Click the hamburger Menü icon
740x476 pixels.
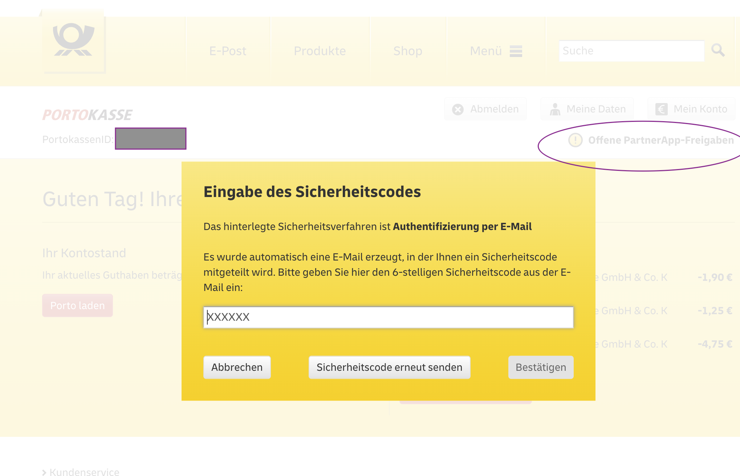(516, 51)
